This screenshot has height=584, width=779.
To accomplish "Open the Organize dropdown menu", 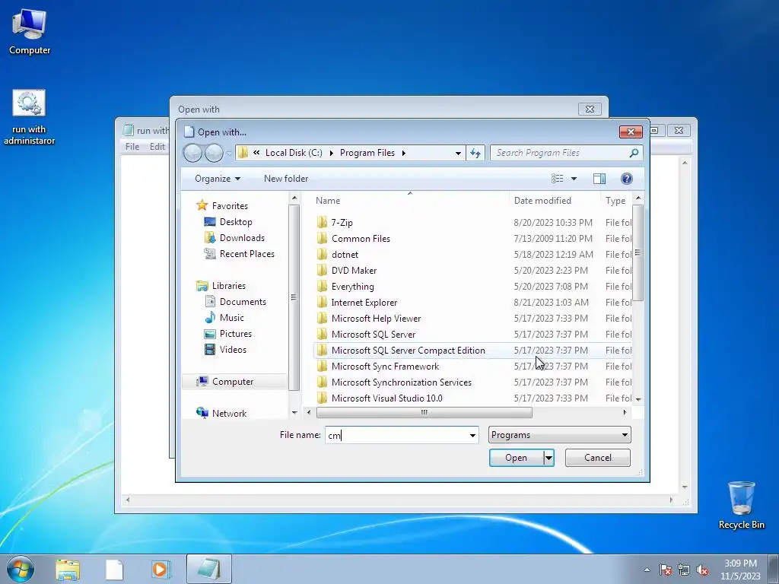I will [x=218, y=178].
